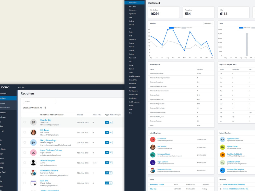Click LC avatar in Lupe Clarkson Clakson row
Viewport: 255px width, 191px height.
coord(33,153)
